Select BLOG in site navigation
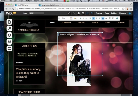The image size is (138, 96). click(108, 23)
